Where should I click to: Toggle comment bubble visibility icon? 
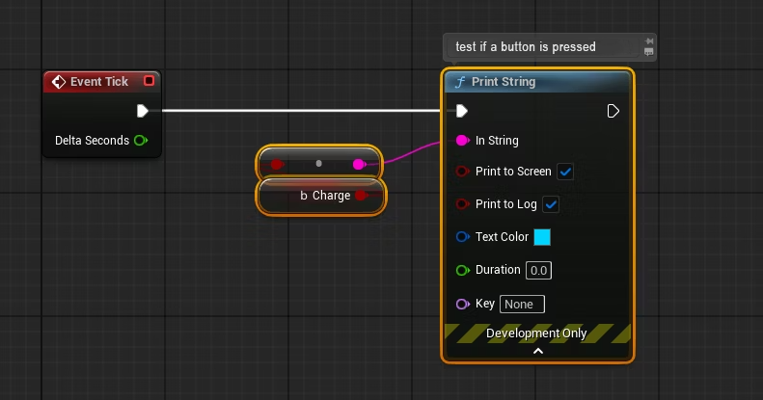point(648,51)
